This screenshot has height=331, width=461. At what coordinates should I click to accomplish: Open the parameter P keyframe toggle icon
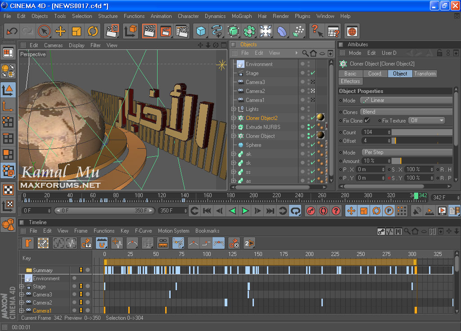389,211
